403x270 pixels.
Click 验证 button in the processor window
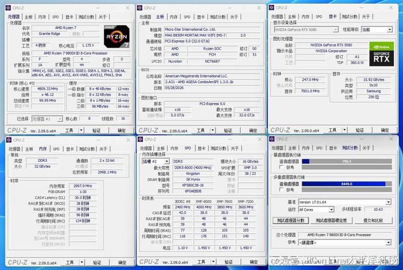click(x=96, y=130)
